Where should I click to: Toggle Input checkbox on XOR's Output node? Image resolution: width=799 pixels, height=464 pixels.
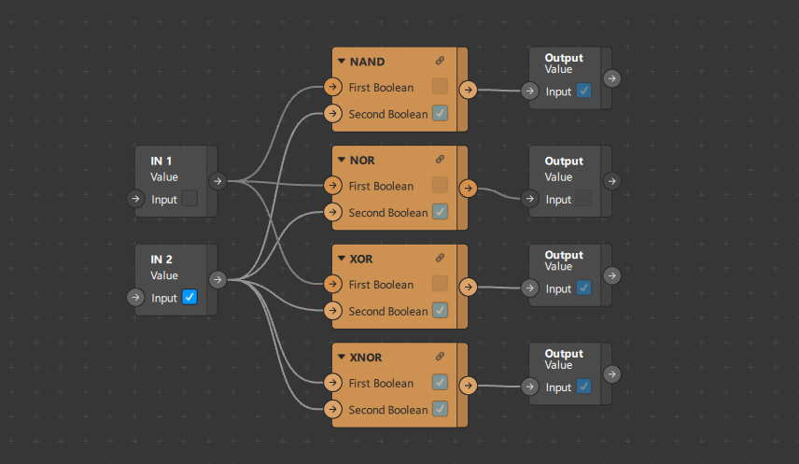[584, 288]
